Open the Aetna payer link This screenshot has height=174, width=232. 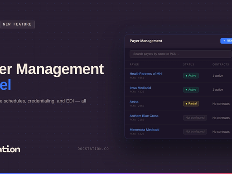(134, 101)
